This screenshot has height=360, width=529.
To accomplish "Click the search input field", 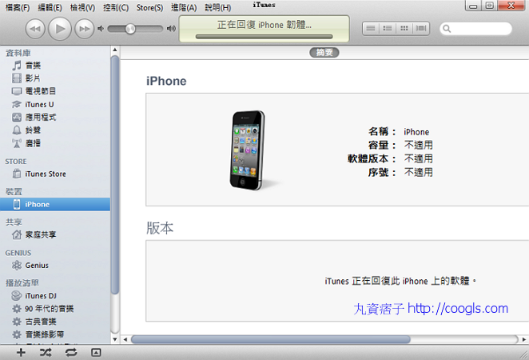I will tap(475, 29).
